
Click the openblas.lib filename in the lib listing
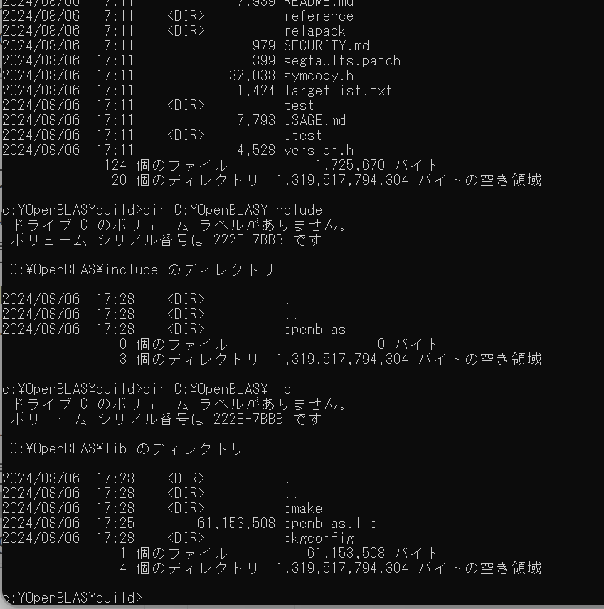click(330, 524)
